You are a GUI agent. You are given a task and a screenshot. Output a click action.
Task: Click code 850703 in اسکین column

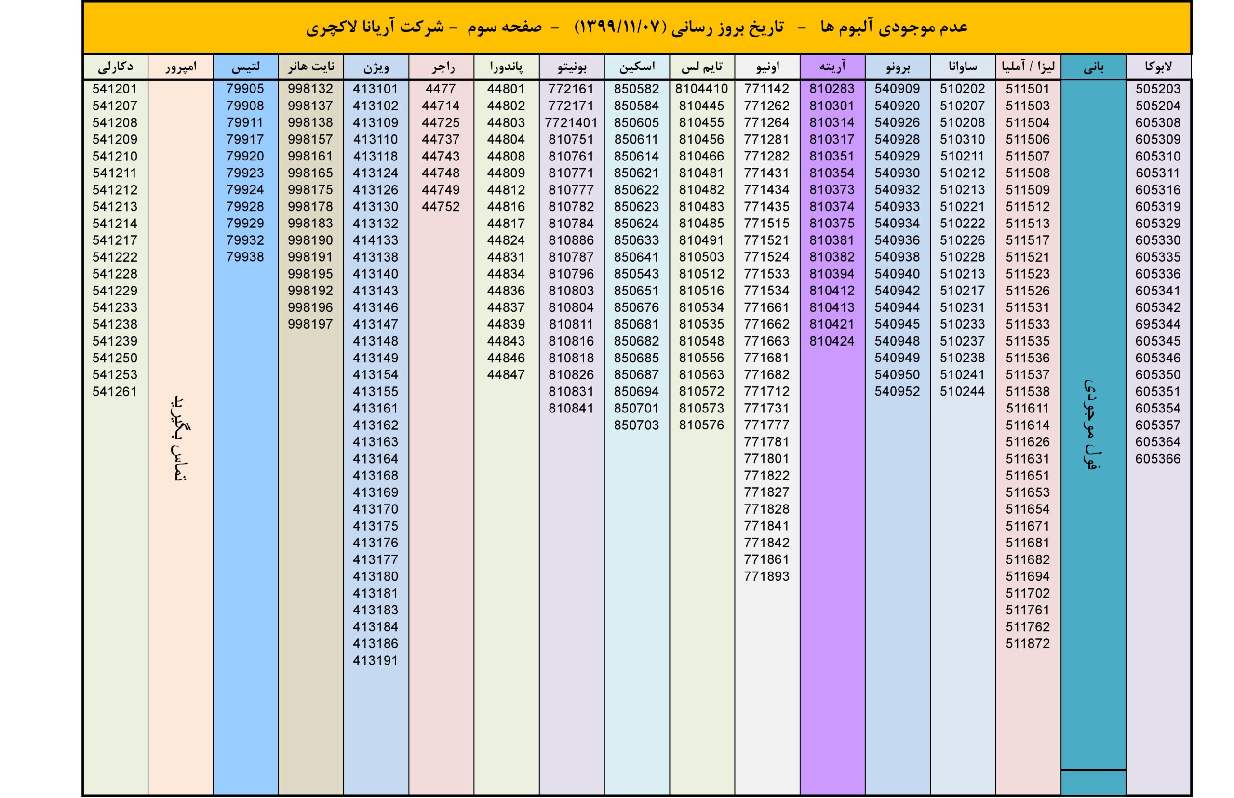tap(636, 425)
